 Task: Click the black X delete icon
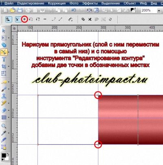(90, 20)
